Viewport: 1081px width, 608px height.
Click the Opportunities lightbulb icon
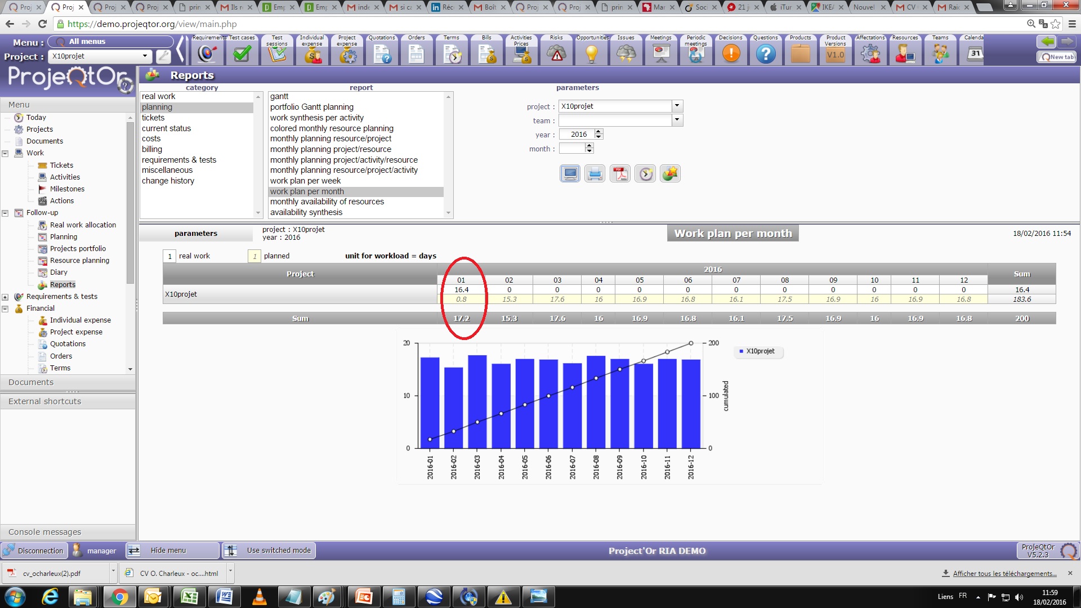(591, 53)
